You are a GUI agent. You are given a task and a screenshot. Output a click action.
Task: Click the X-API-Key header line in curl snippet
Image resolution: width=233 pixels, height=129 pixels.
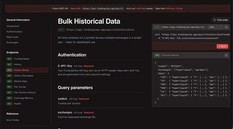pos(188,38)
